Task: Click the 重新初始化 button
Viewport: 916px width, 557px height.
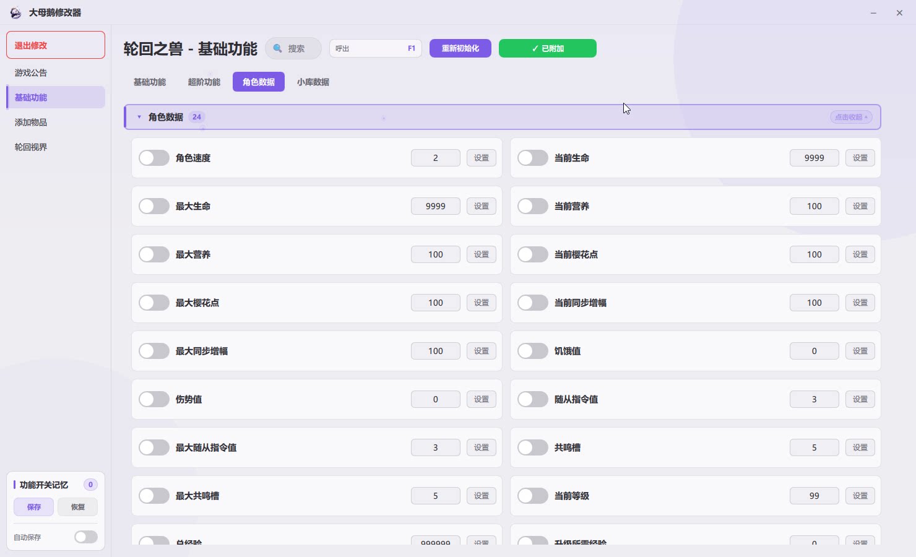Action: pyautogui.click(x=460, y=48)
